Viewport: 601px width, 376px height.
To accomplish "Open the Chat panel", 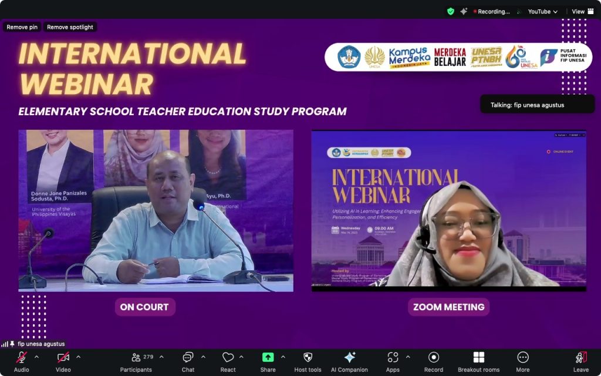I will click(188, 358).
